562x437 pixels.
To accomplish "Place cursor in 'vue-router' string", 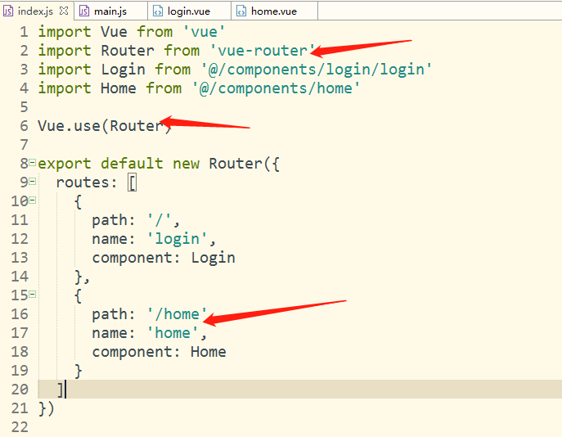I will click(263, 51).
